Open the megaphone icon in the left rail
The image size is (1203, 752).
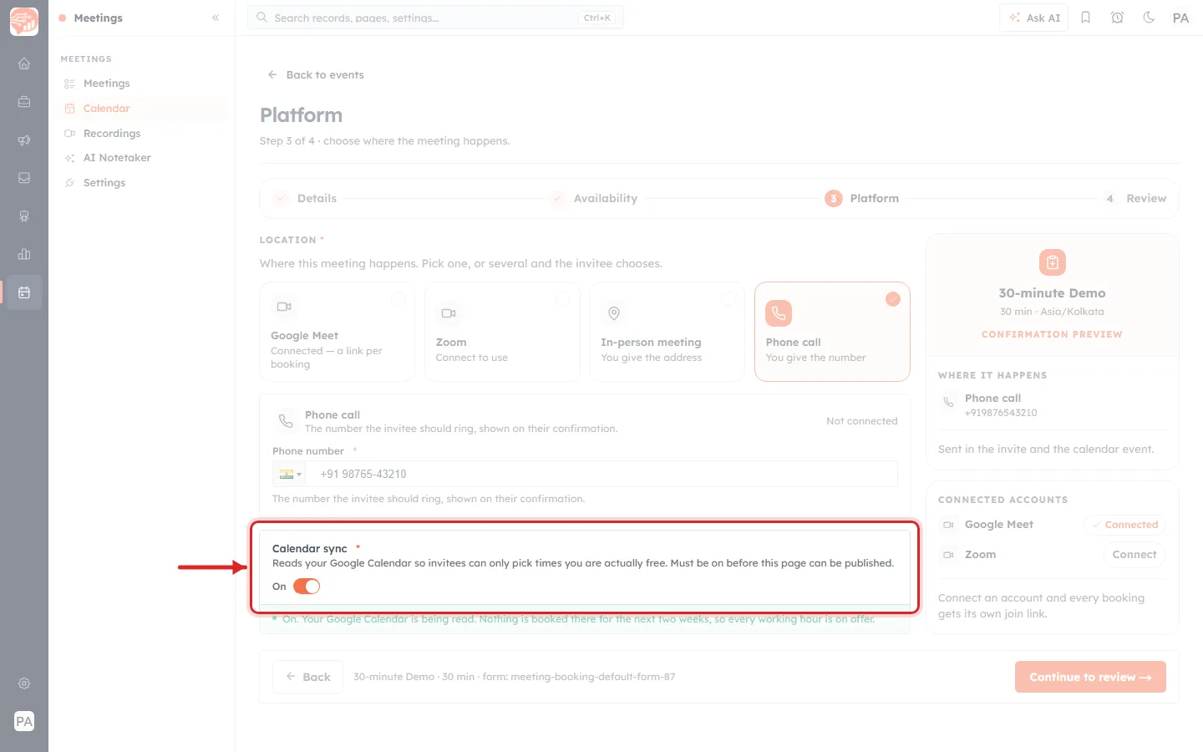coord(24,140)
